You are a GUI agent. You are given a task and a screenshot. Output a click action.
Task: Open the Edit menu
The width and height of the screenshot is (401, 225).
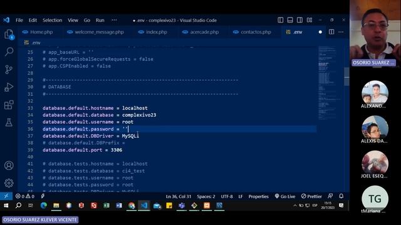tap(33, 20)
